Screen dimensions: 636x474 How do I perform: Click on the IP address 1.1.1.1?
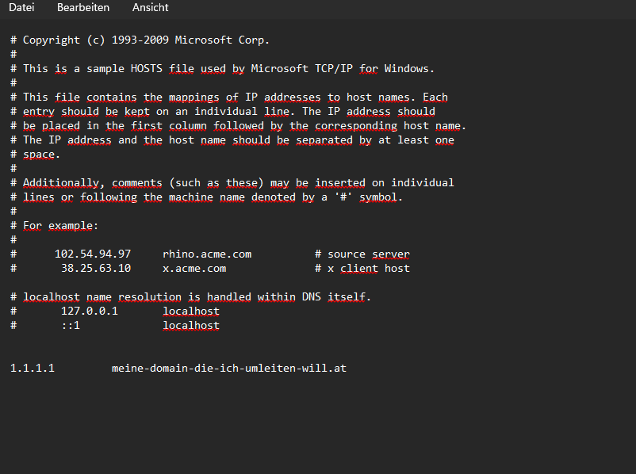[32, 368]
